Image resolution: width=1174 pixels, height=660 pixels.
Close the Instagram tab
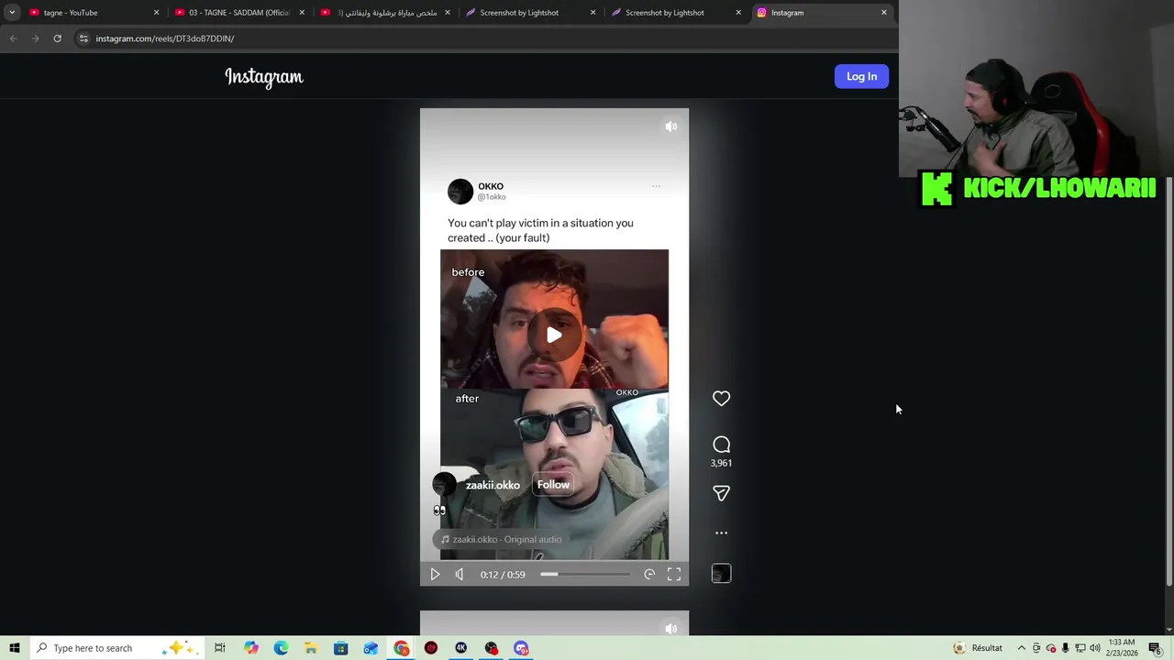[x=883, y=13]
